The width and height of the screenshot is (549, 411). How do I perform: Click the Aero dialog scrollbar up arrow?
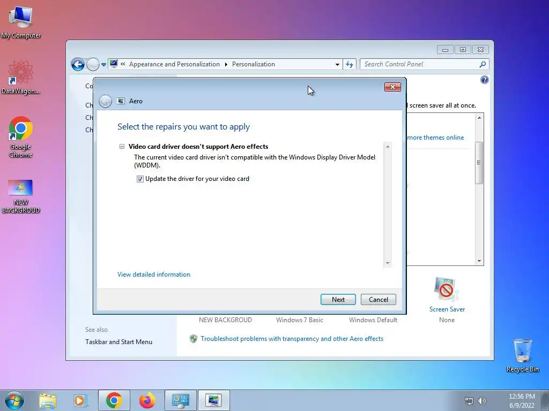pos(388,147)
